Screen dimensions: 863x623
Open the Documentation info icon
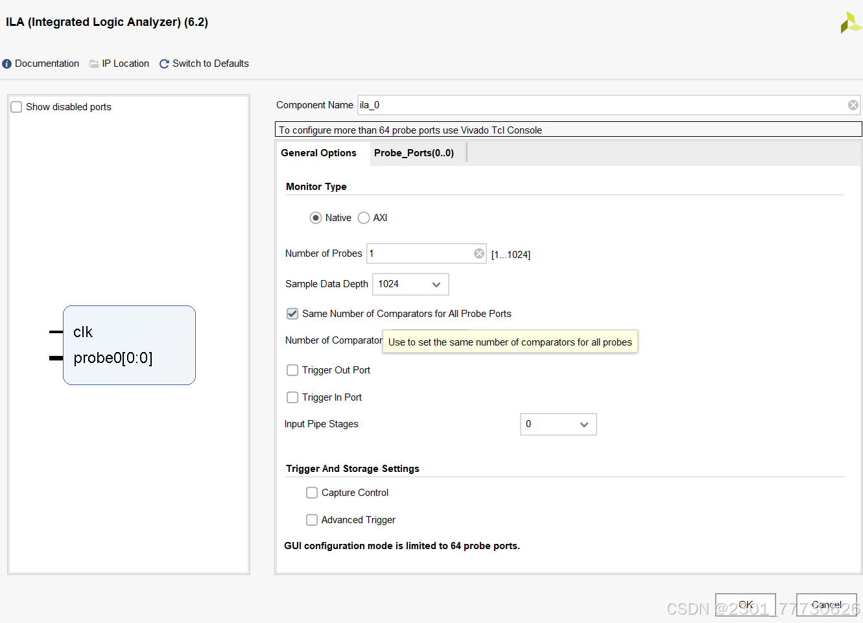coord(7,64)
